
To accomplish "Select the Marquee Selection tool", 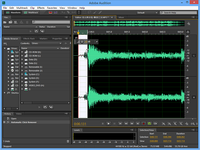I will [84, 12].
